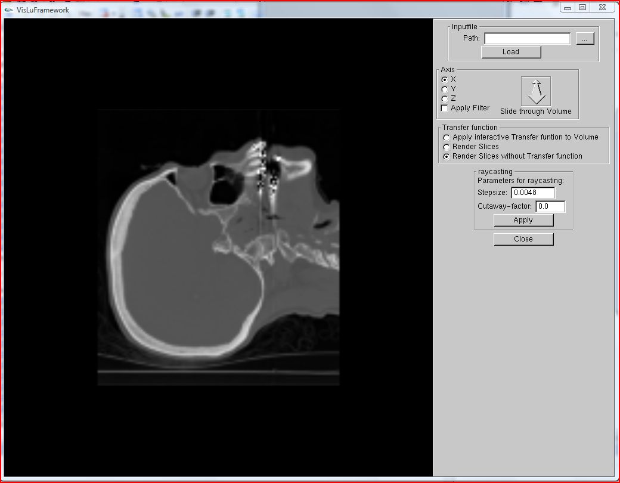Choose Apply interactive Transfer function to Volume
This screenshot has width=620, height=483.
point(447,137)
